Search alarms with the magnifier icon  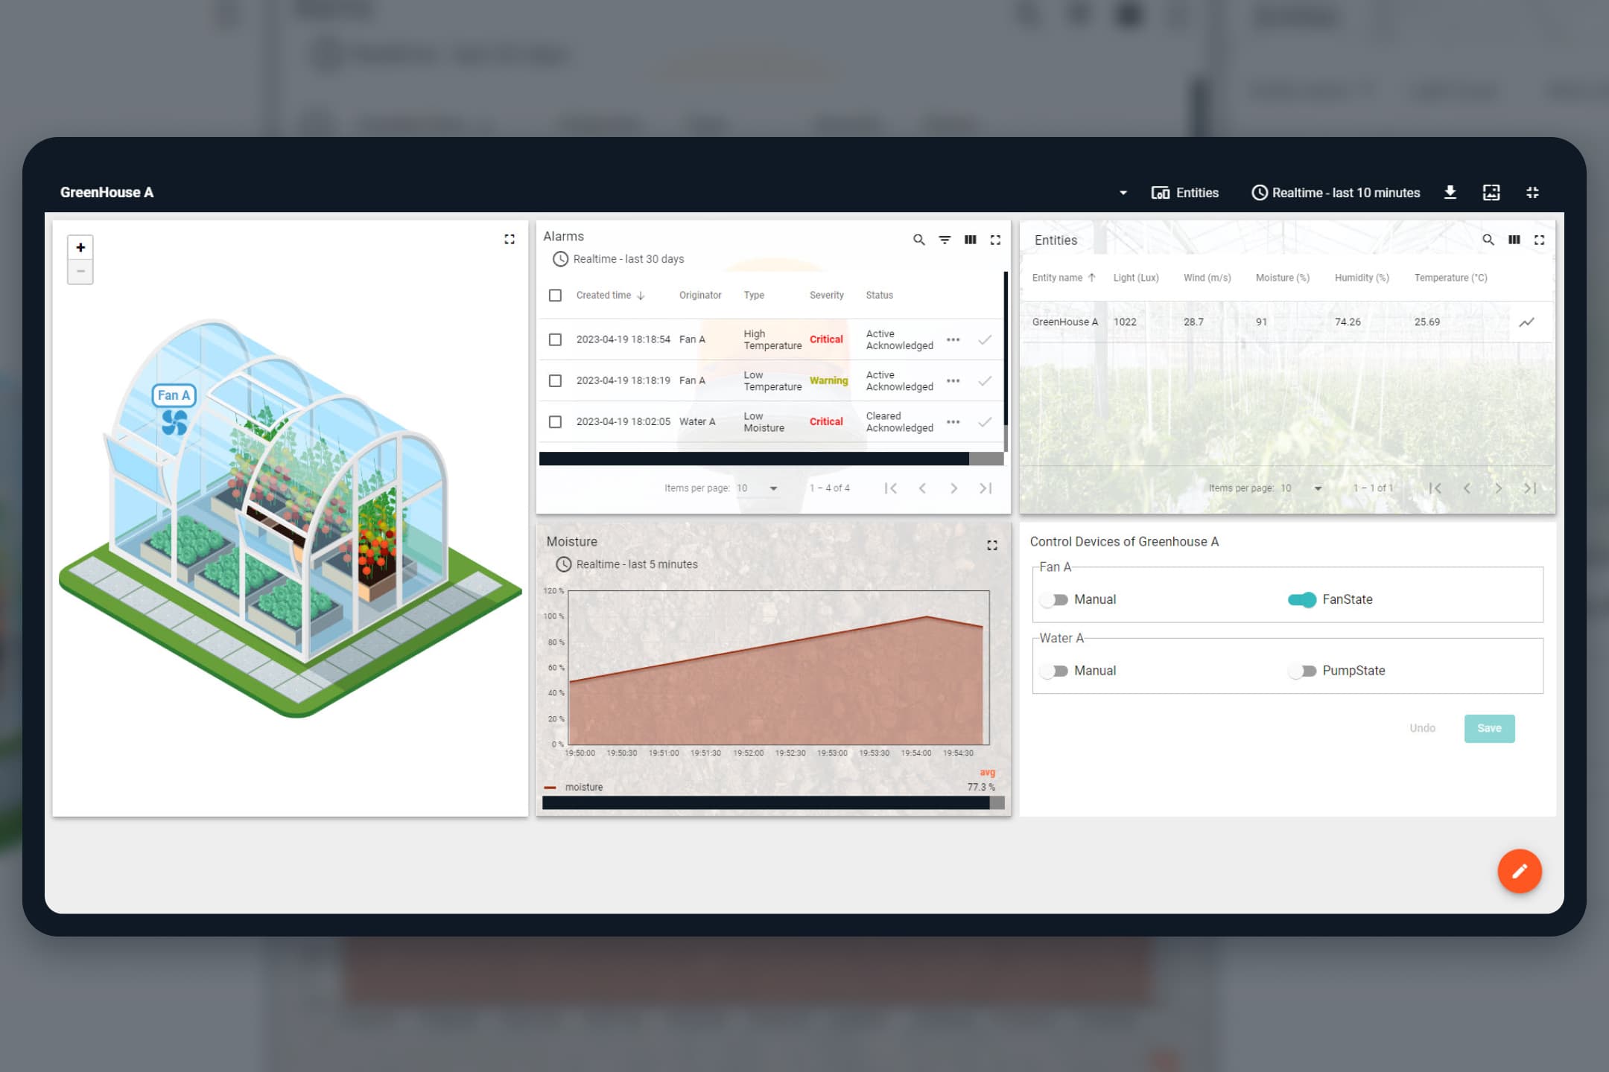pos(919,240)
